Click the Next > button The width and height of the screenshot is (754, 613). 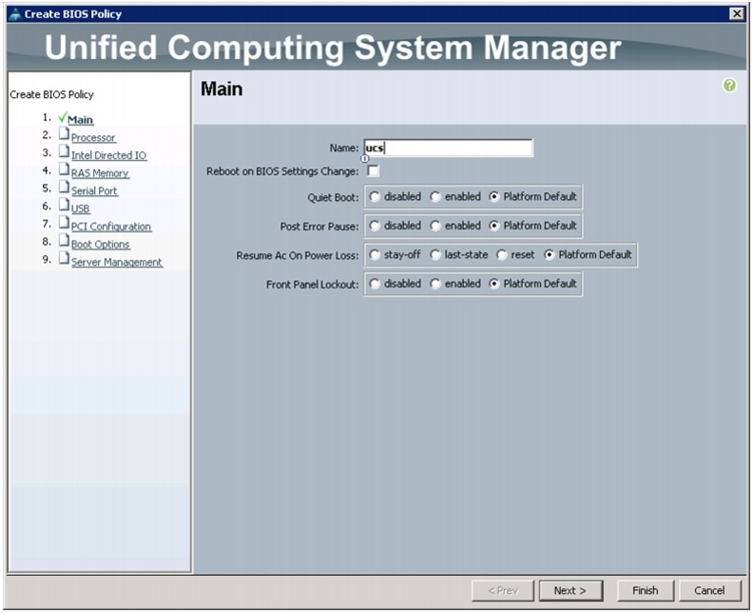pos(570,590)
